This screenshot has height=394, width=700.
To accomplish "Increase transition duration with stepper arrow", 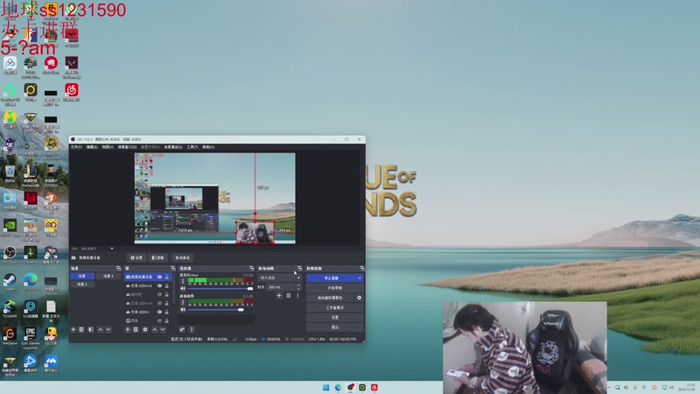I will [298, 285].
